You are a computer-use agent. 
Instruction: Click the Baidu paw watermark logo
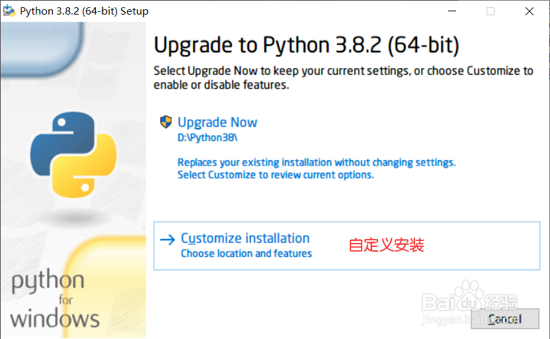click(471, 296)
